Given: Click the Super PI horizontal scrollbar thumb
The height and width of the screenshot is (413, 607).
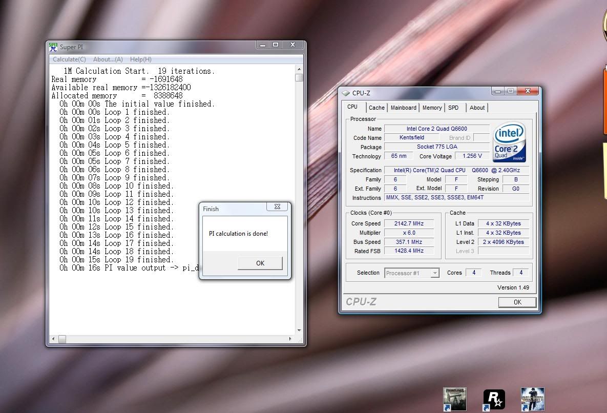Looking at the screenshot, I should 62,339.
